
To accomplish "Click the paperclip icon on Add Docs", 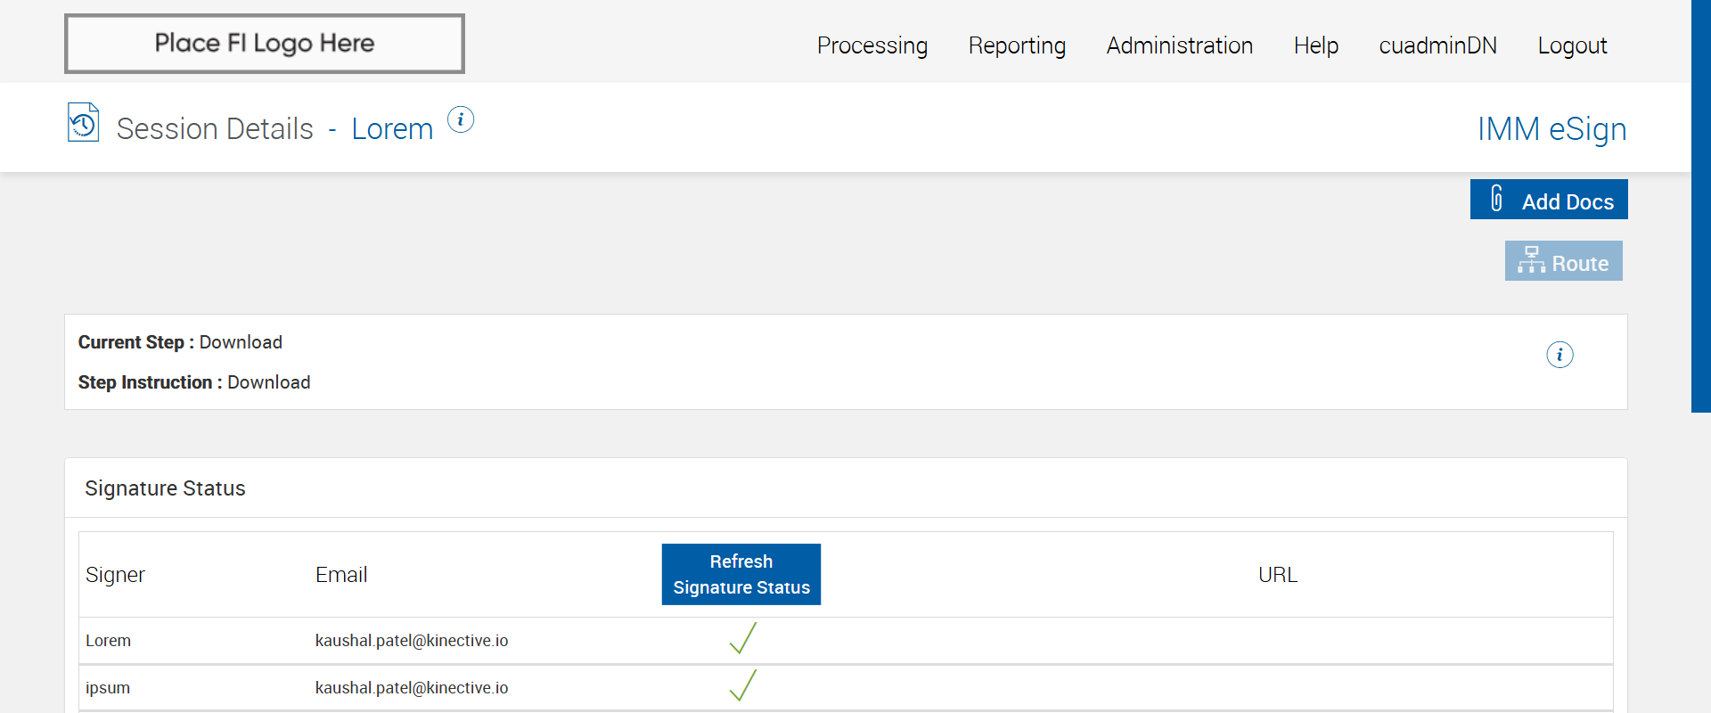I will pyautogui.click(x=1497, y=198).
